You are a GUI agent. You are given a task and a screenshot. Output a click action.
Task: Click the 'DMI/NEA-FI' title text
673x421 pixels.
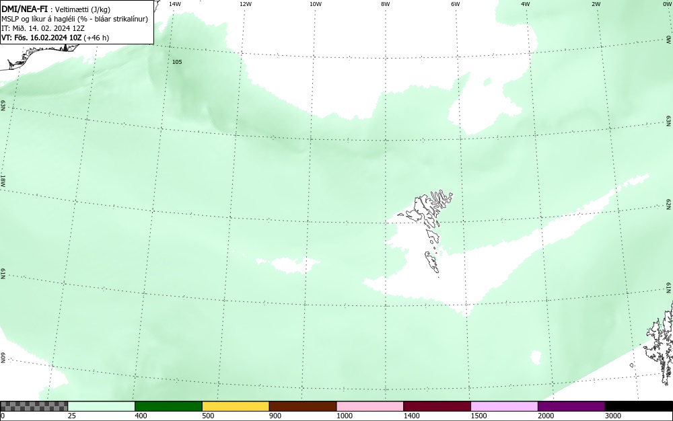click(x=24, y=9)
